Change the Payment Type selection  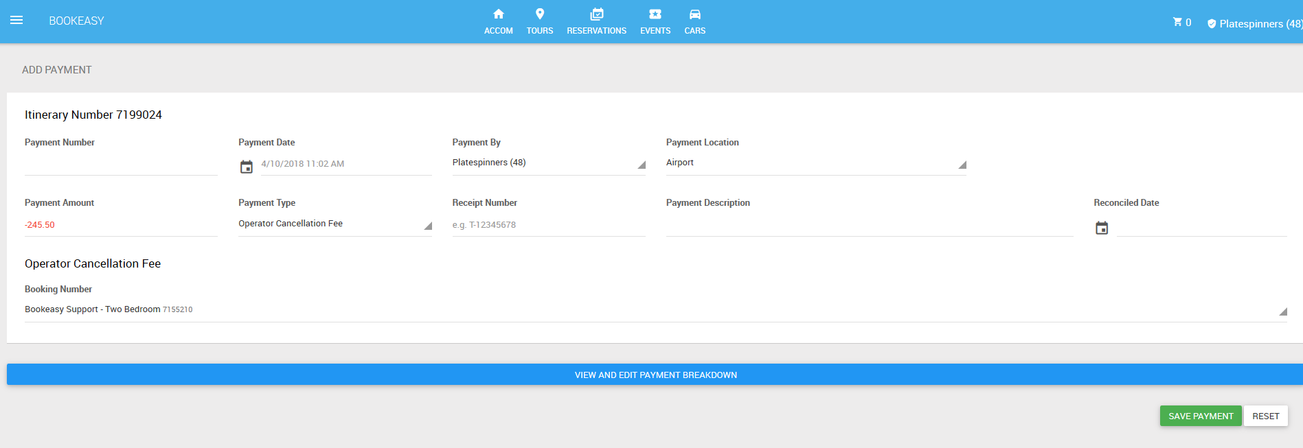pos(335,224)
